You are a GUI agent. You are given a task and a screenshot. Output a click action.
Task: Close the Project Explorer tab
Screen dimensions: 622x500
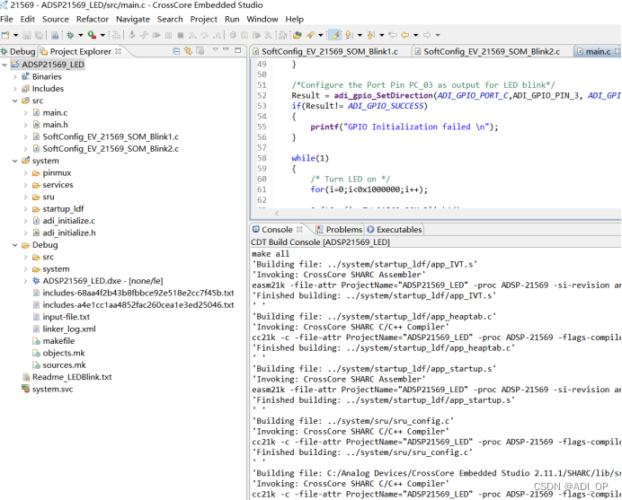[119, 51]
